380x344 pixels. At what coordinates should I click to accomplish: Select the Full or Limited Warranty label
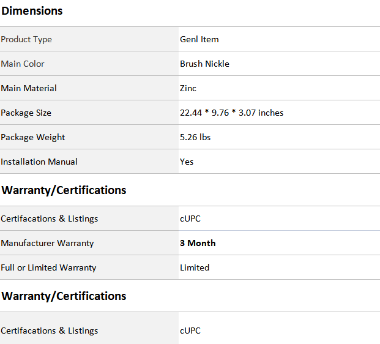[x=48, y=267]
